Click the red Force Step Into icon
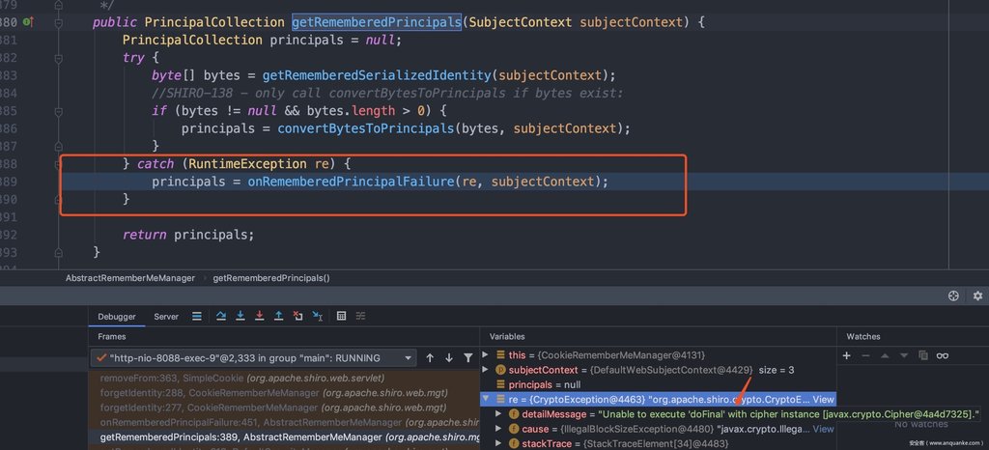 259,316
